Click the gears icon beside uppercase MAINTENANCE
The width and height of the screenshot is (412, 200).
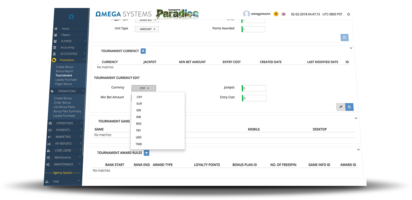pyautogui.click(x=48, y=164)
